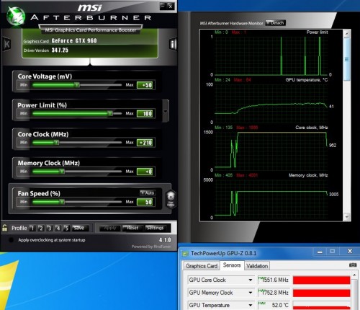Close the GPU-Z window
The image size is (360, 310).
[x=350, y=252]
